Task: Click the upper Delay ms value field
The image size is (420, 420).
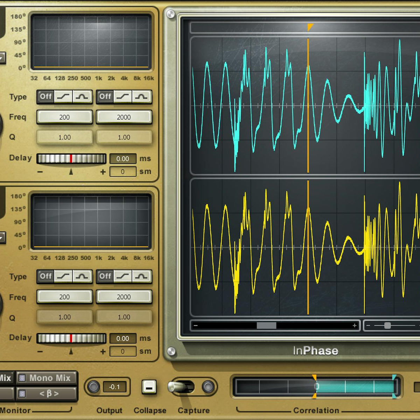Action: pos(123,159)
